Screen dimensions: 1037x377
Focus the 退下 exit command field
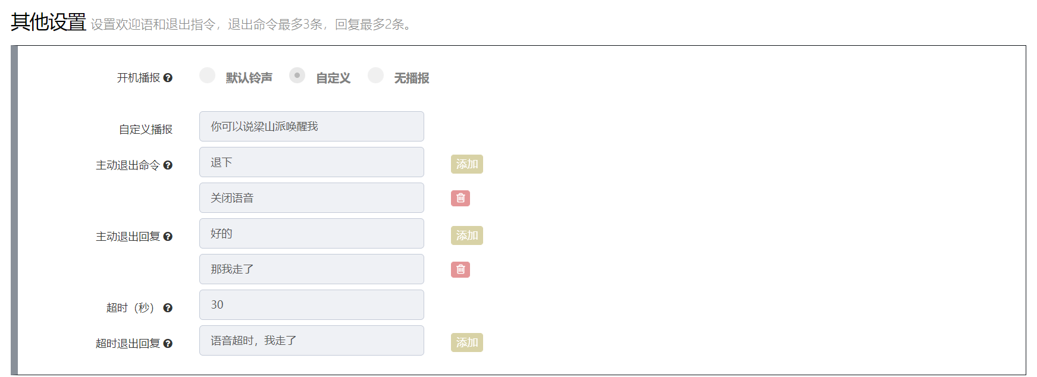pos(311,162)
